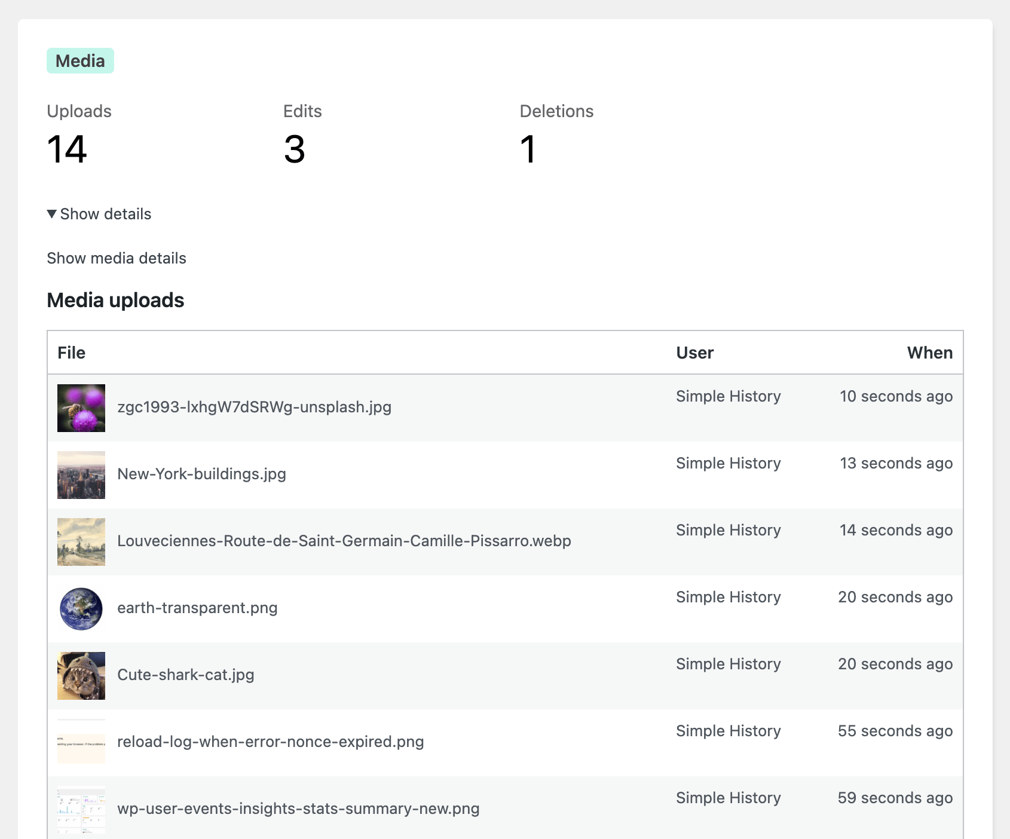The height and width of the screenshot is (839, 1010).
Task: Click the Deletions count showing 1
Action: (x=528, y=150)
